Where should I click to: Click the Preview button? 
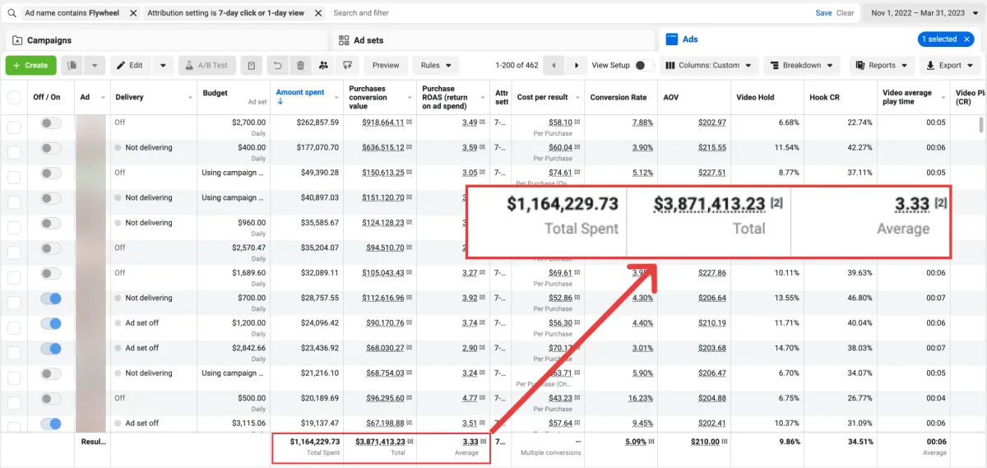[386, 66]
